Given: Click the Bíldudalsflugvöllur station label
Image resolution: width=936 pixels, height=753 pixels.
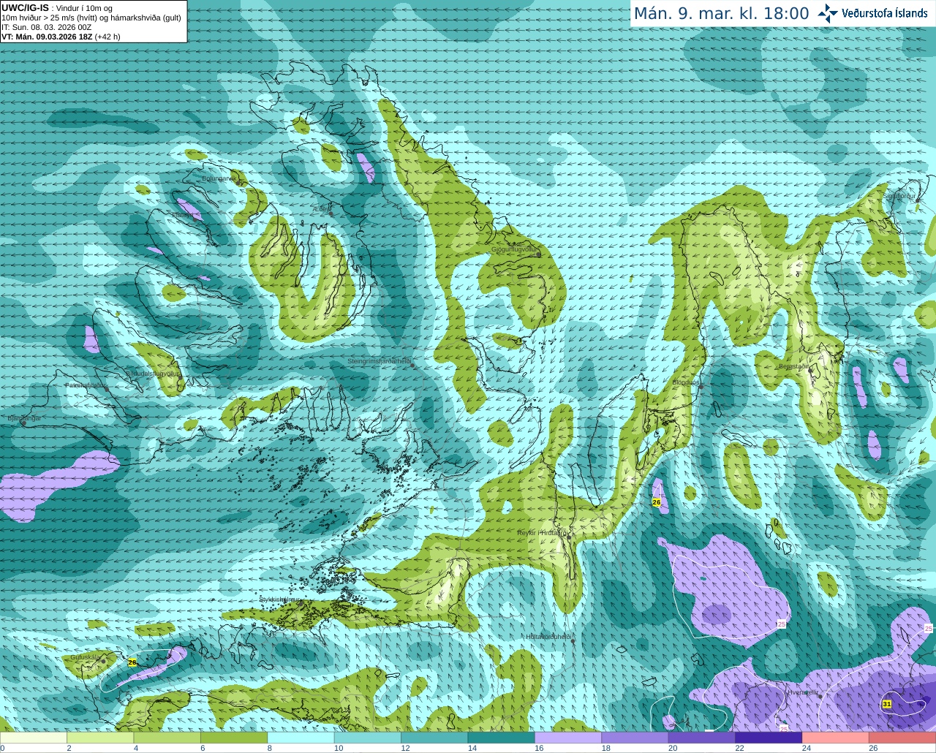Looking at the screenshot, I should click(x=153, y=373).
